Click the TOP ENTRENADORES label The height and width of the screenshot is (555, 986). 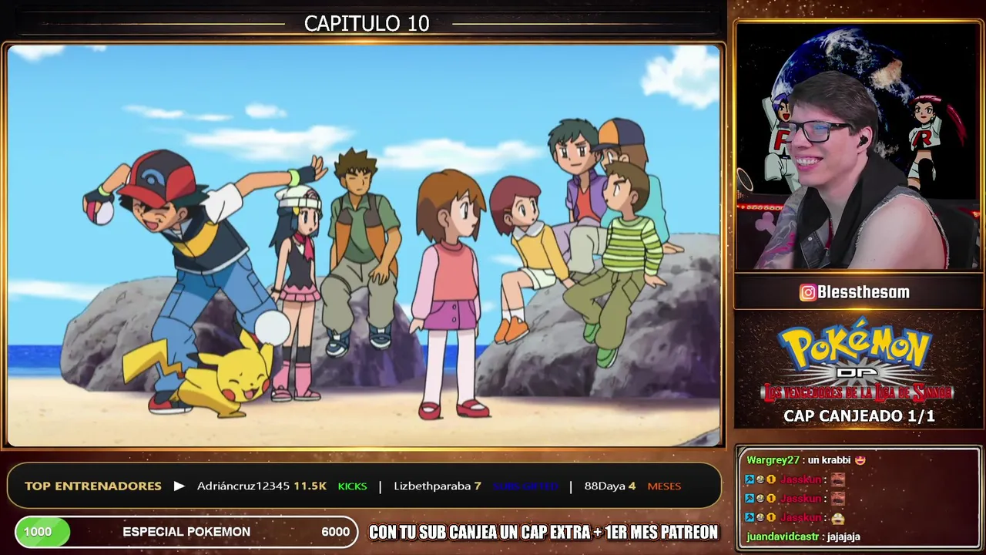coord(93,486)
